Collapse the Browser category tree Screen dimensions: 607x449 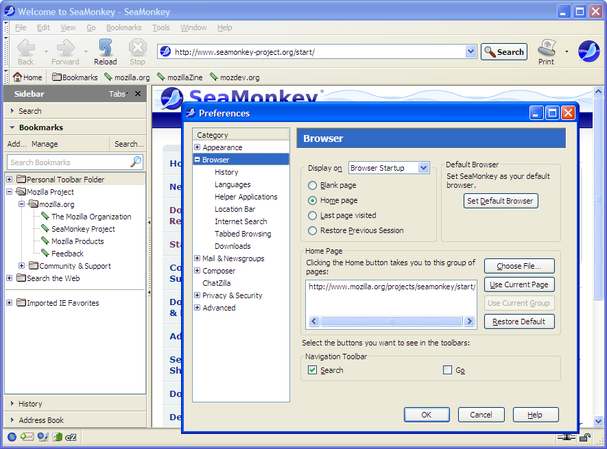click(196, 159)
